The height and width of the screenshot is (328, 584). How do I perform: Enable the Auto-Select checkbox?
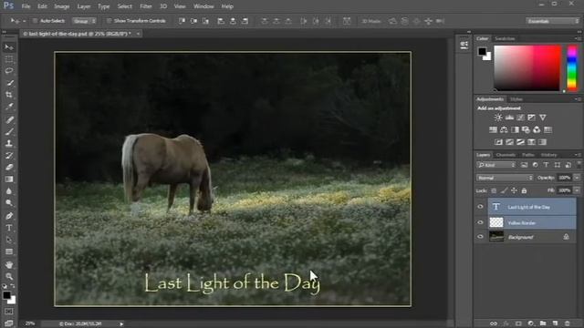tap(35, 21)
